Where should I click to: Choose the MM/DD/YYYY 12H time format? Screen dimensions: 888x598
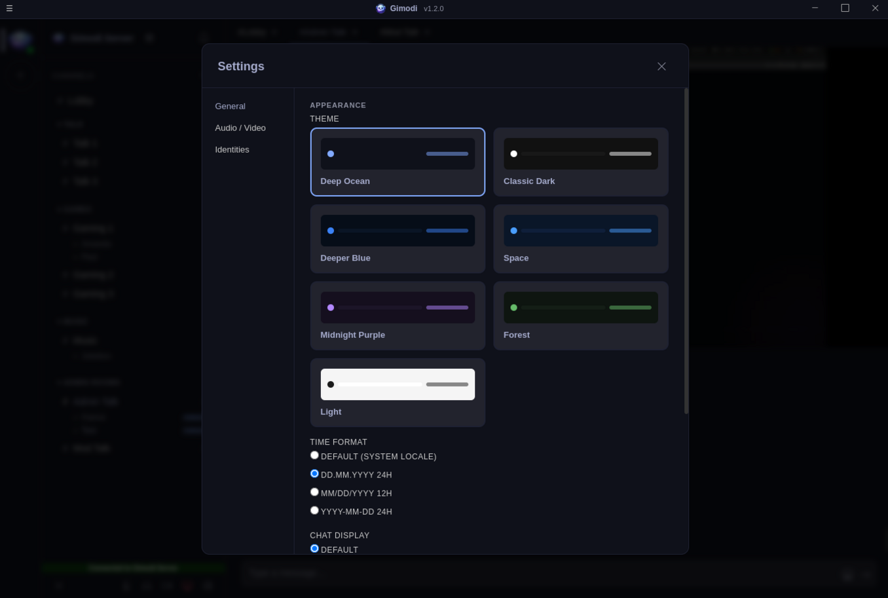click(x=314, y=491)
